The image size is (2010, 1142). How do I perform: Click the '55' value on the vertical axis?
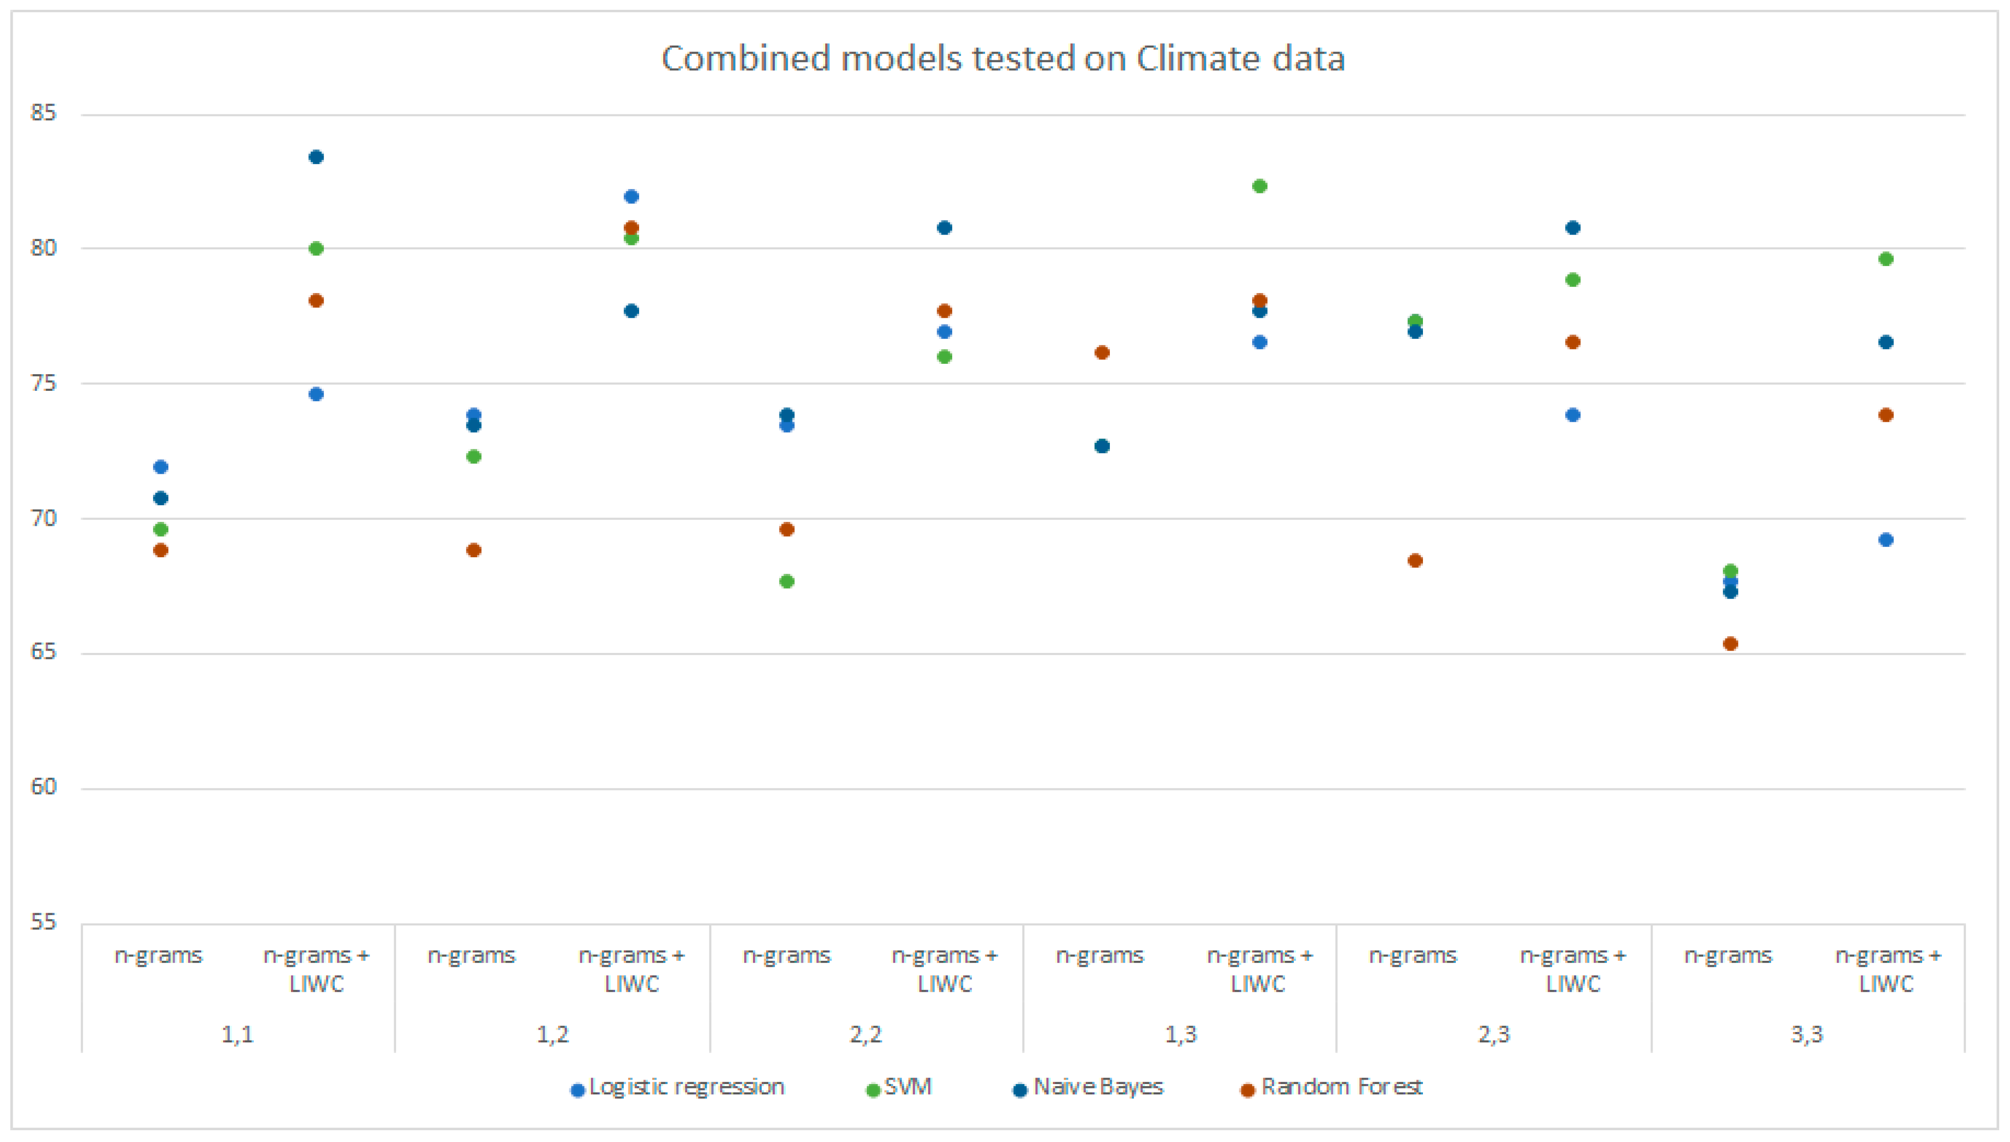[44, 922]
